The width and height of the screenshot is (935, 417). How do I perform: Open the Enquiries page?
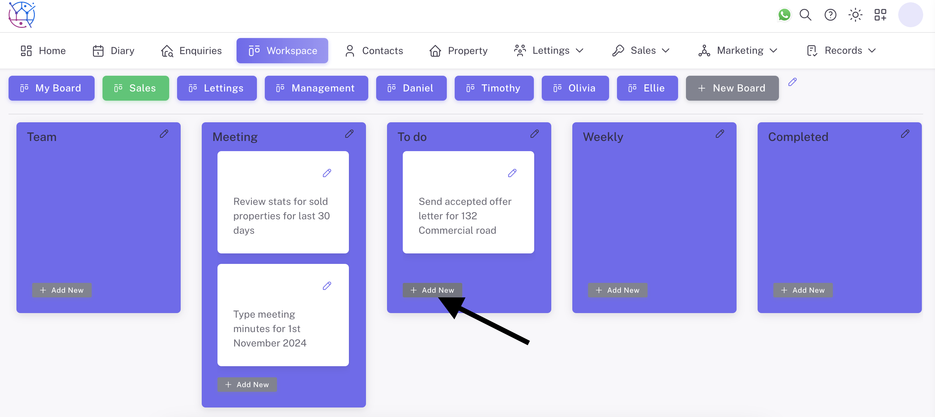pyautogui.click(x=191, y=51)
